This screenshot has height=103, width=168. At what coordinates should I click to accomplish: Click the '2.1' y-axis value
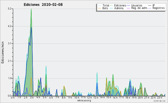coord(10,61)
